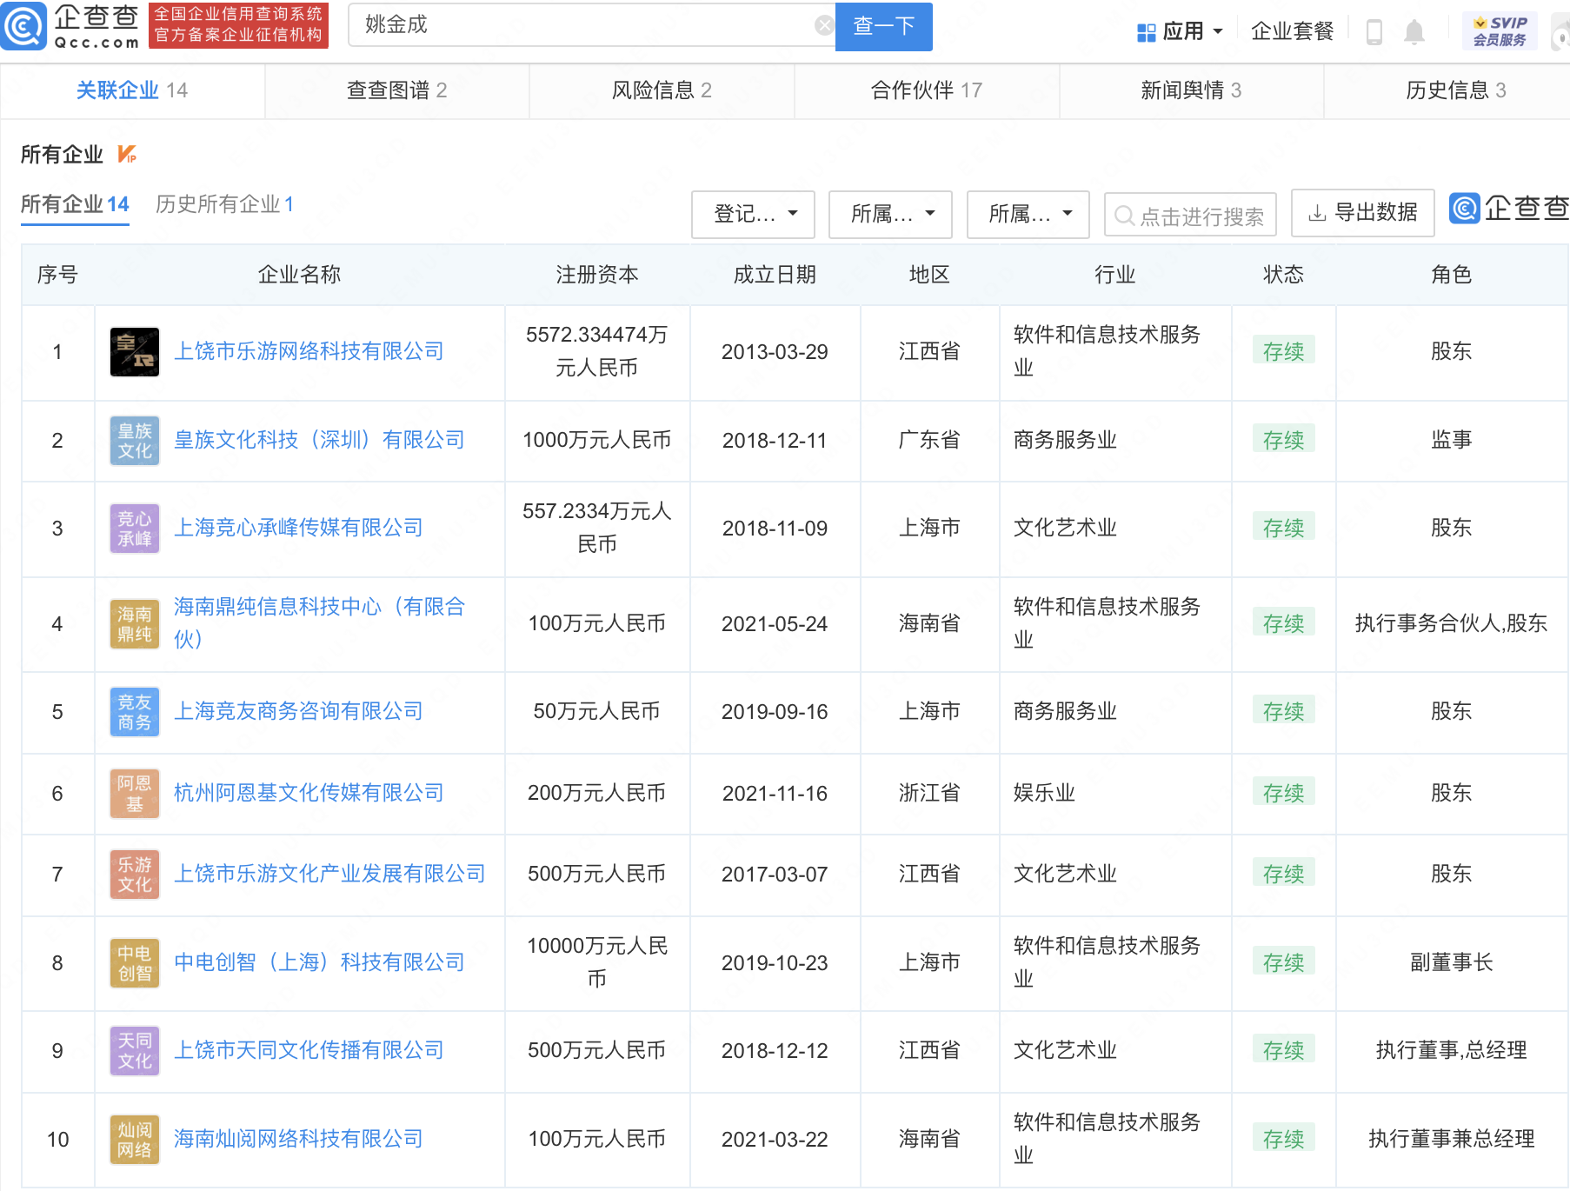Click the 角色 column header

[x=1452, y=275]
